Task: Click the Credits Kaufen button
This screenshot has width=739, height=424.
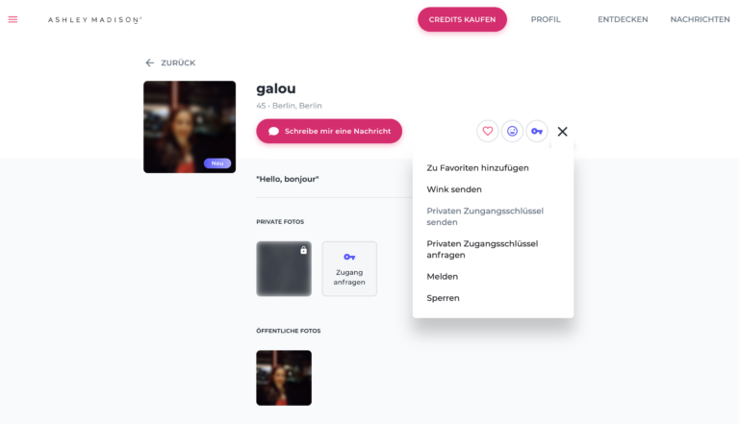Action: (462, 19)
